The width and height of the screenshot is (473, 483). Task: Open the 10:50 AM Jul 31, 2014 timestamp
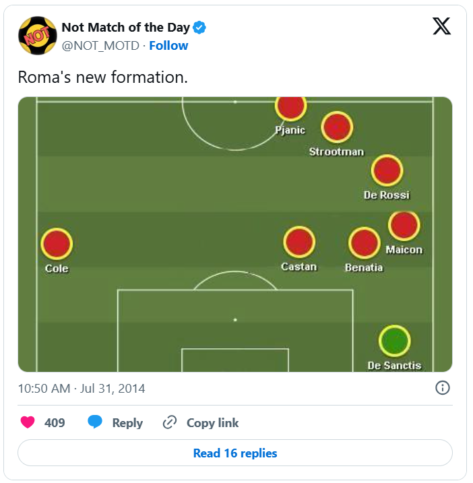click(82, 388)
